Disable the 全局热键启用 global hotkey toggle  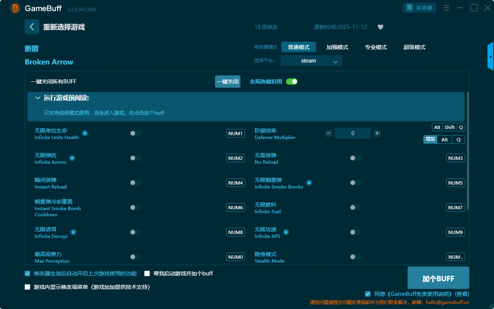pos(292,81)
